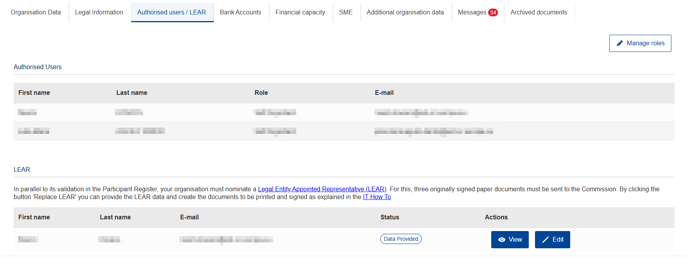Open the Messages 34 notification badge
This screenshot has height=258, width=689.
pyautogui.click(x=493, y=12)
